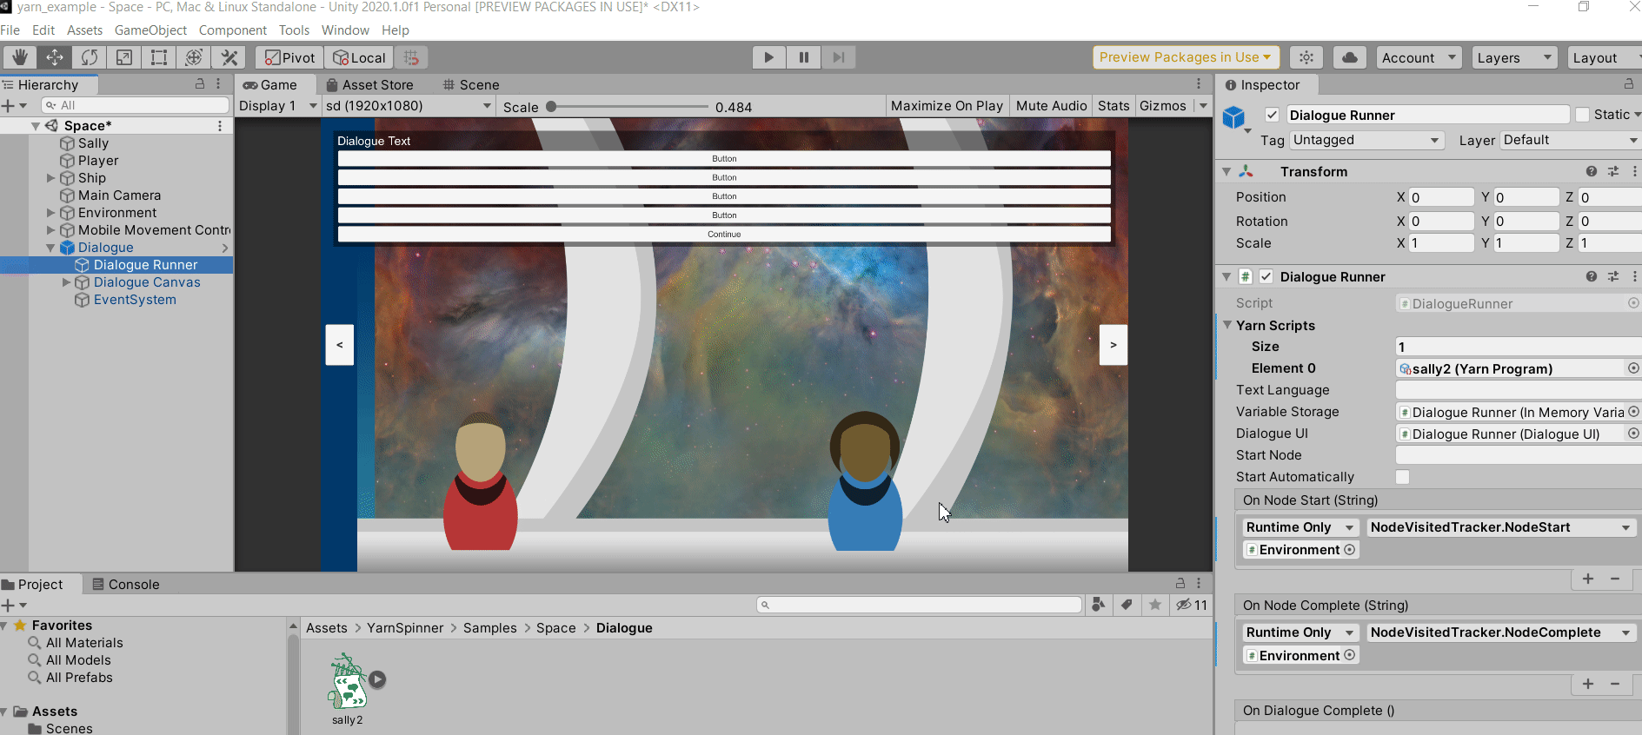This screenshot has height=735, width=1642.
Task: Toggle Maximize On Play button
Action: click(x=946, y=106)
